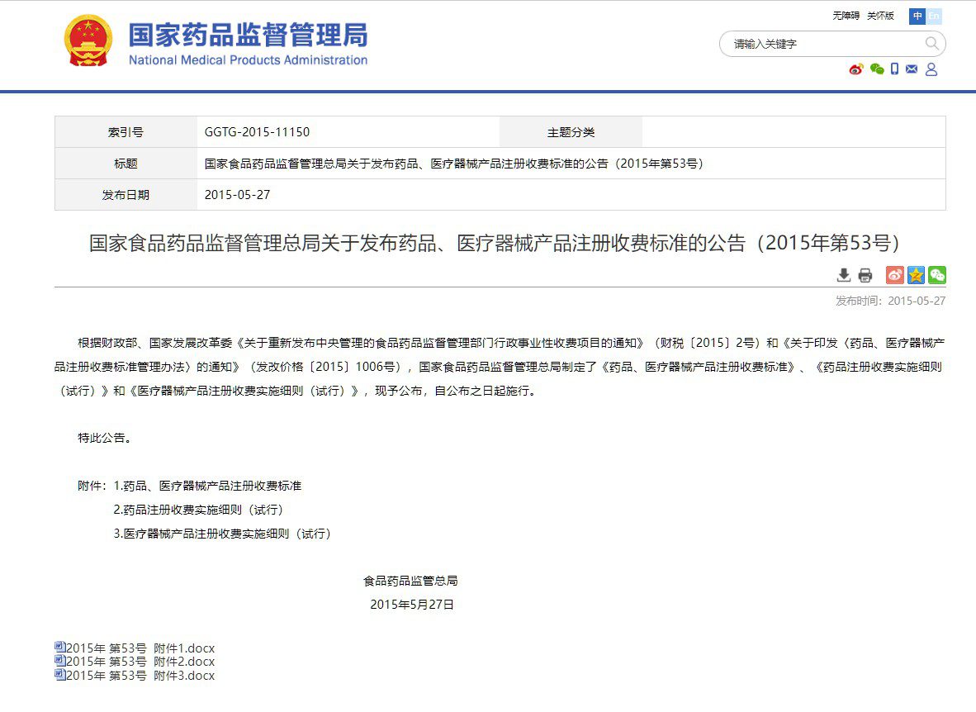Image resolution: width=976 pixels, height=712 pixels.
Task: Click 3.医疗器械产品注册收费实施细则（试行） line
Action: (x=222, y=534)
